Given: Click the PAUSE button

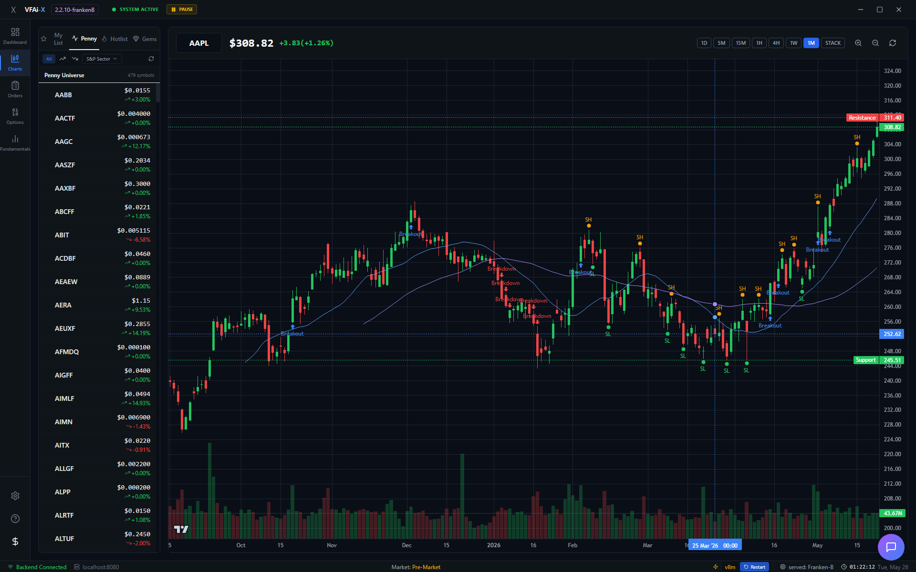Looking at the screenshot, I should 182,10.
